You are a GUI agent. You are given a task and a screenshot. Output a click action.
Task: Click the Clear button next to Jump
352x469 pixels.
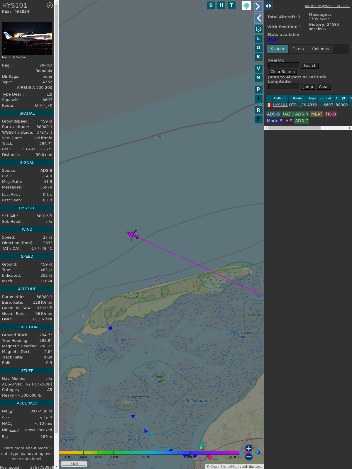324,87
